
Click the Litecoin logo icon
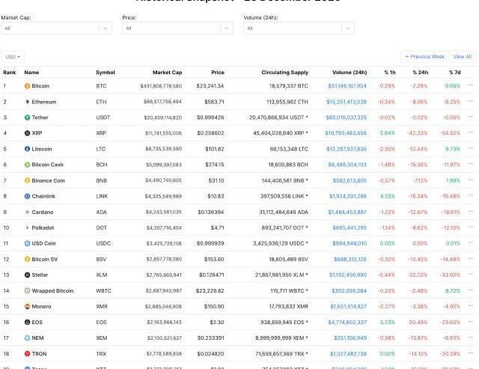point(28,149)
